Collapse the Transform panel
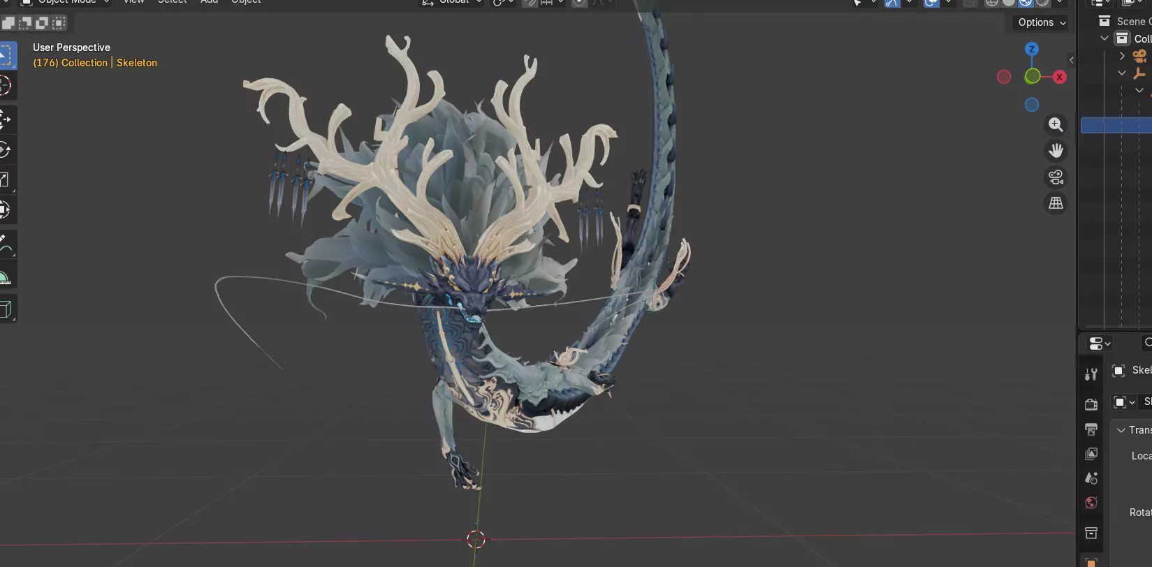This screenshot has width=1152, height=567. point(1121,430)
